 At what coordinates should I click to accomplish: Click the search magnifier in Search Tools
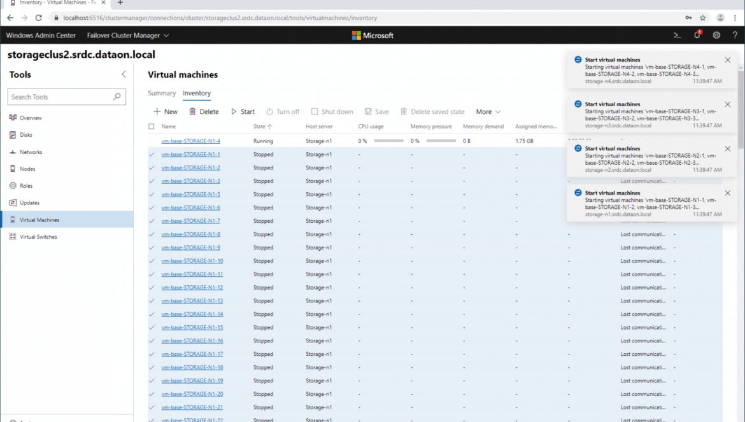tap(117, 97)
